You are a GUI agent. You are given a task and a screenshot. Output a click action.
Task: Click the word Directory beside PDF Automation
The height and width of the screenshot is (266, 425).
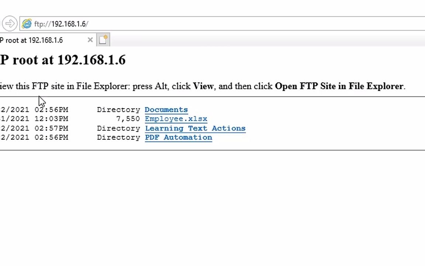pyautogui.click(x=118, y=137)
